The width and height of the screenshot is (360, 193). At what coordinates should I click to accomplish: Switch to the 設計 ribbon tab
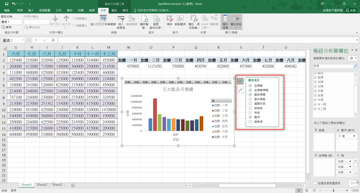pos(114,9)
